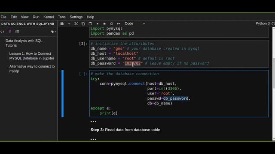Open the Settings menu
The height and width of the screenshot is (154, 275).
click(76, 17)
